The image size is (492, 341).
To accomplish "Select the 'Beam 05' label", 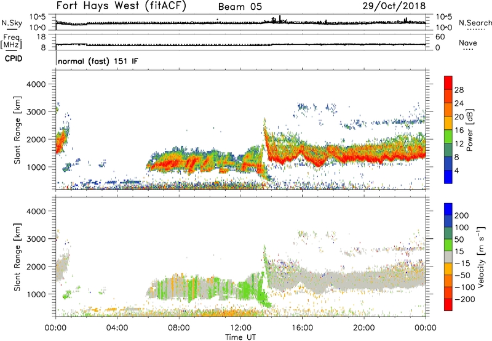I will tap(240, 7).
